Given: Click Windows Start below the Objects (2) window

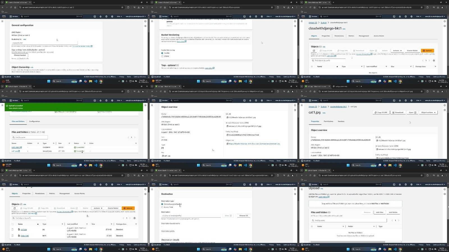Looking at the screenshot, I should coord(49,249).
